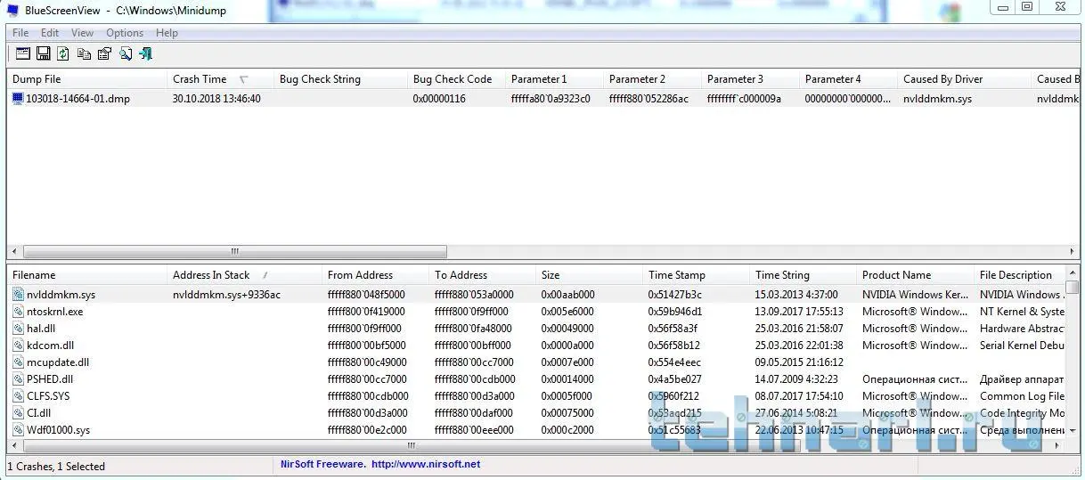This screenshot has height=480, width=1085.
Task: Sort by Address In Stack column
Action: tap(211, 275)
